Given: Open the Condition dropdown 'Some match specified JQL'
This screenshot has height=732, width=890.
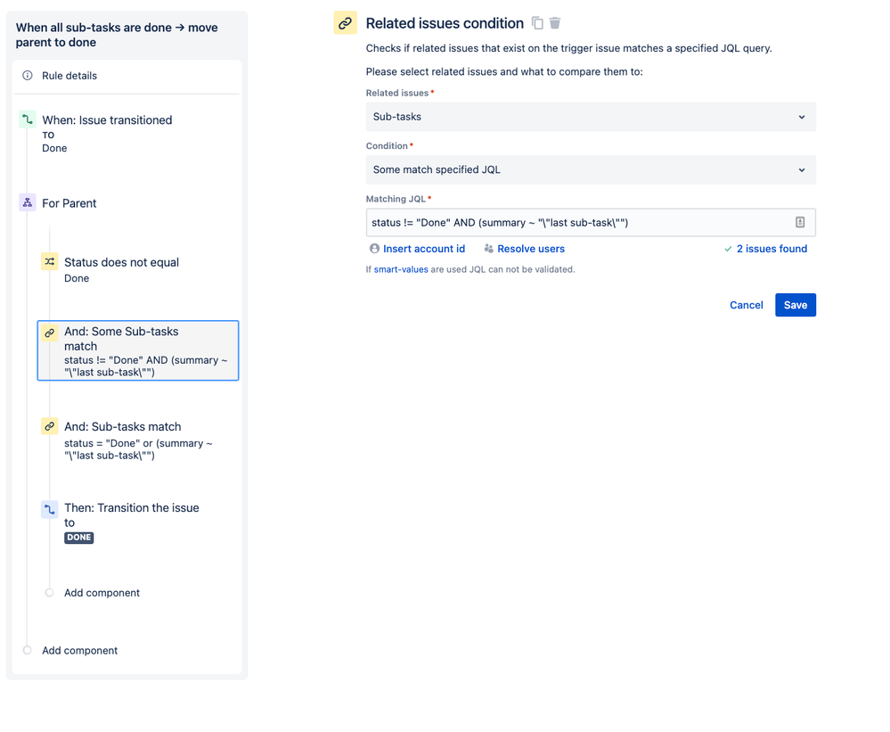Looking at the screenshot, I should tap(591, 169).
